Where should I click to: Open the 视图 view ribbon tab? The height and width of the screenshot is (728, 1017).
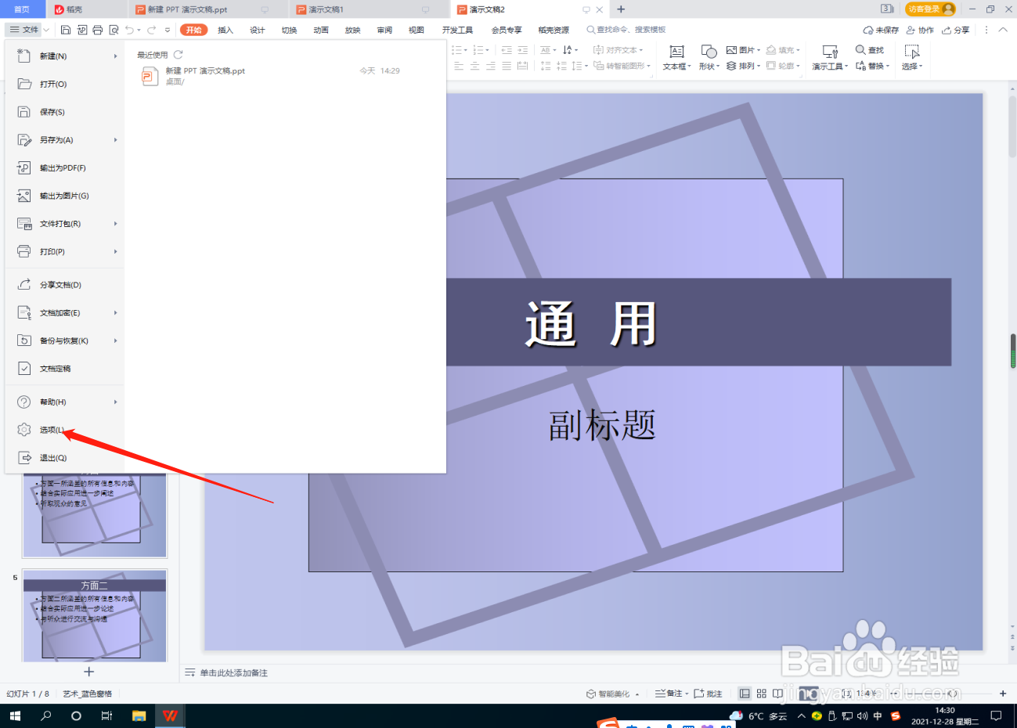[x=417, y=30]
